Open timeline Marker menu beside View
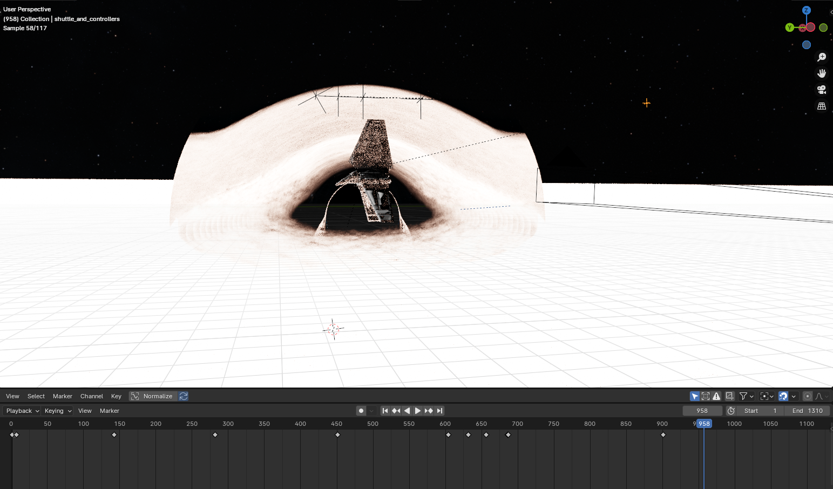The width and height of the screenshot is (833, 489). point(110,411)
